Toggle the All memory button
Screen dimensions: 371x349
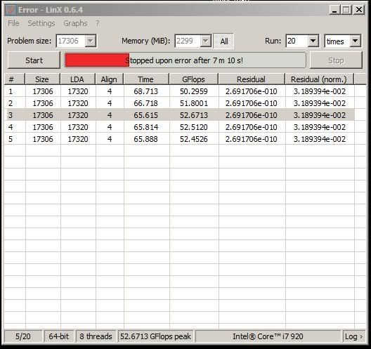click(223, 41)
